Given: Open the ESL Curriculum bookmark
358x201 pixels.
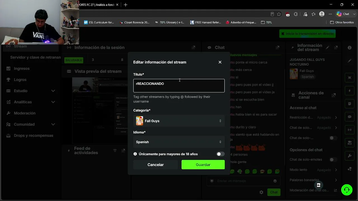Looking at the screenshot, I should click(99, 22).
